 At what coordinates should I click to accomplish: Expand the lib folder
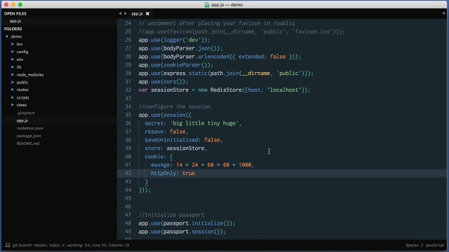point(13,67)
